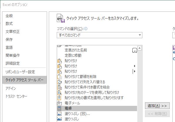Select the 電子メール command text
175x122 pixels.
72,103
